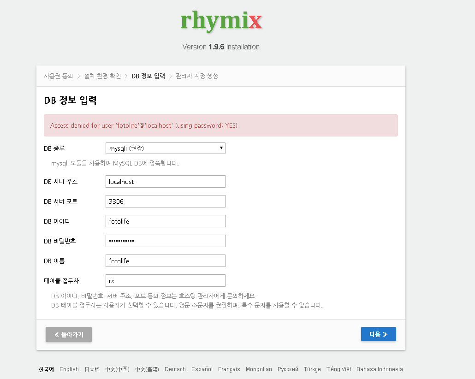475x379 pixels.
Task: Change language to Français
Action: tap(229, 369)
